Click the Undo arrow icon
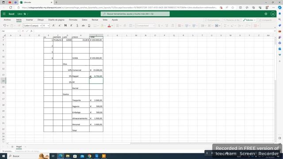 pos(5,26)
